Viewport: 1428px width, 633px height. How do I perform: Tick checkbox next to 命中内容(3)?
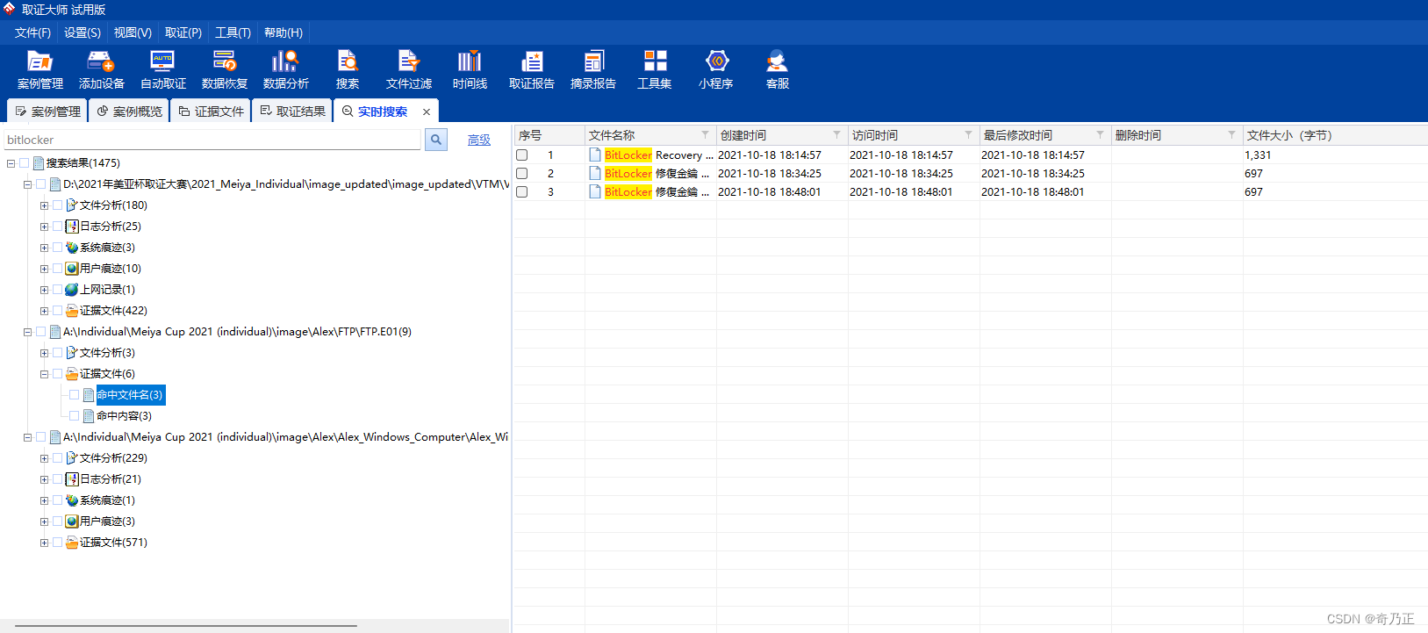[x=75, y=415]
